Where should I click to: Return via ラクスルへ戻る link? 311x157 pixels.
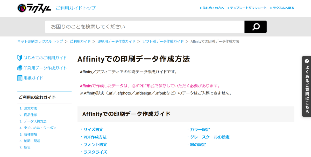pyautogui.click(x=283, y=8)
